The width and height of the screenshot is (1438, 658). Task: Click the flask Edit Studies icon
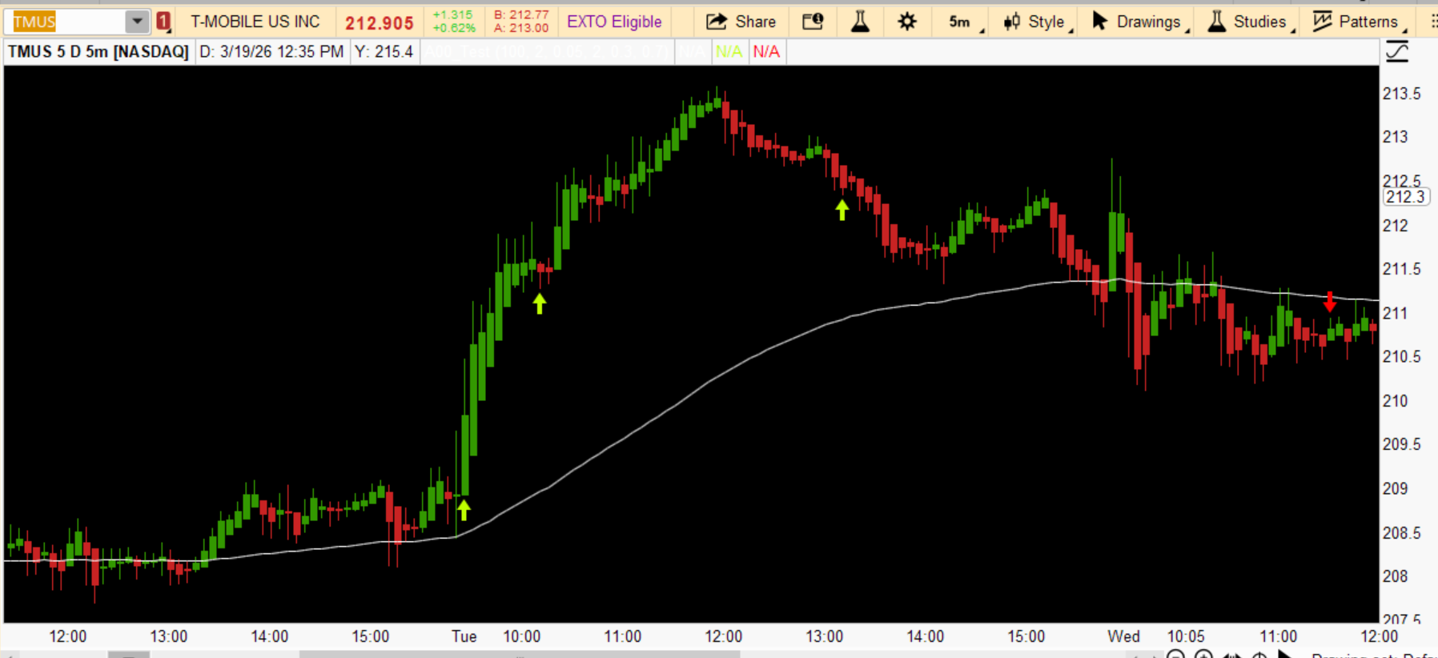pos(860,22)
